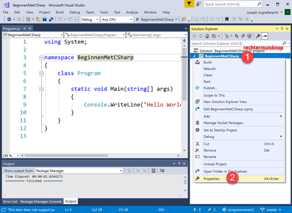Click the Undo arrow icon
Screen dimensions: 292x213
point(60,19)
